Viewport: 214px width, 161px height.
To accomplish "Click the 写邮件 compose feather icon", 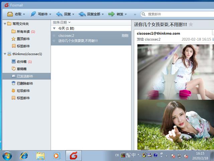I will click(x=33, y=14).
